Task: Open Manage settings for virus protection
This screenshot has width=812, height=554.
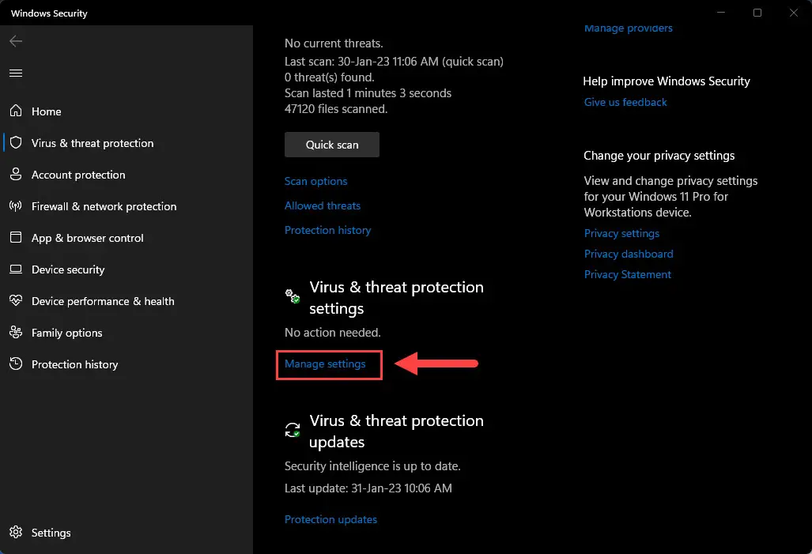Action: (326, 364)
